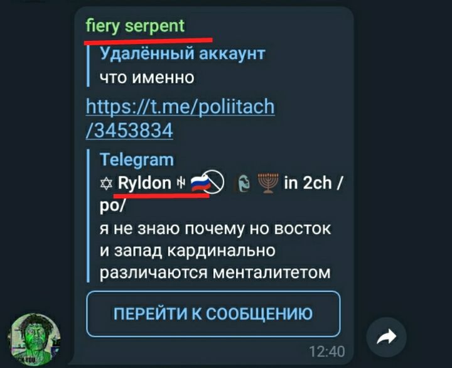Open the fiery serpent sender profile
The width and height of the screenshot is (452, 368).
(135, 26)
